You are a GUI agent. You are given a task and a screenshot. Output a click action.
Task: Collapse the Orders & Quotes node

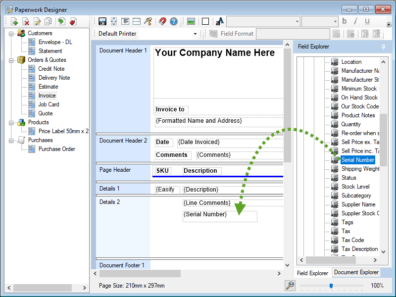(x=11, y=60)
